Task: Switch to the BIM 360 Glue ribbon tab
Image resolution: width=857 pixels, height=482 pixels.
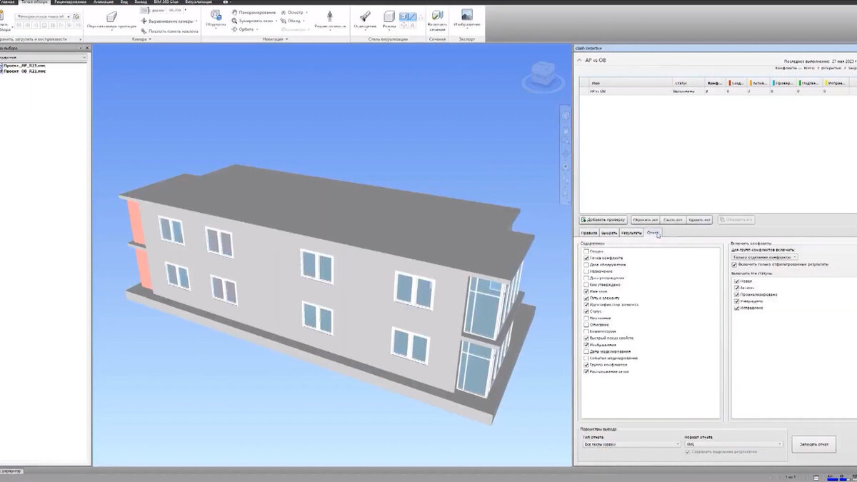Action: click(168, 2)
